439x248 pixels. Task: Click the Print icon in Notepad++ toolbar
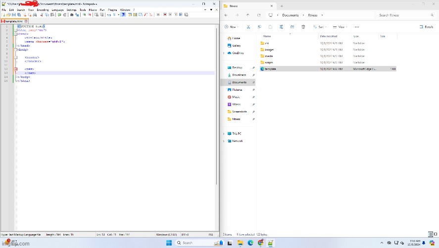35,14
